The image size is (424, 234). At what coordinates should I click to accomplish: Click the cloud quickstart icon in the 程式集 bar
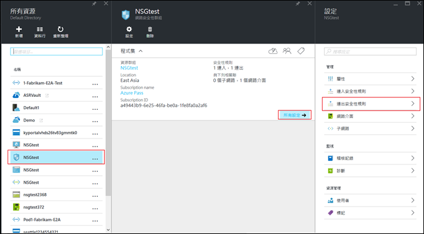tap(273, 51)
